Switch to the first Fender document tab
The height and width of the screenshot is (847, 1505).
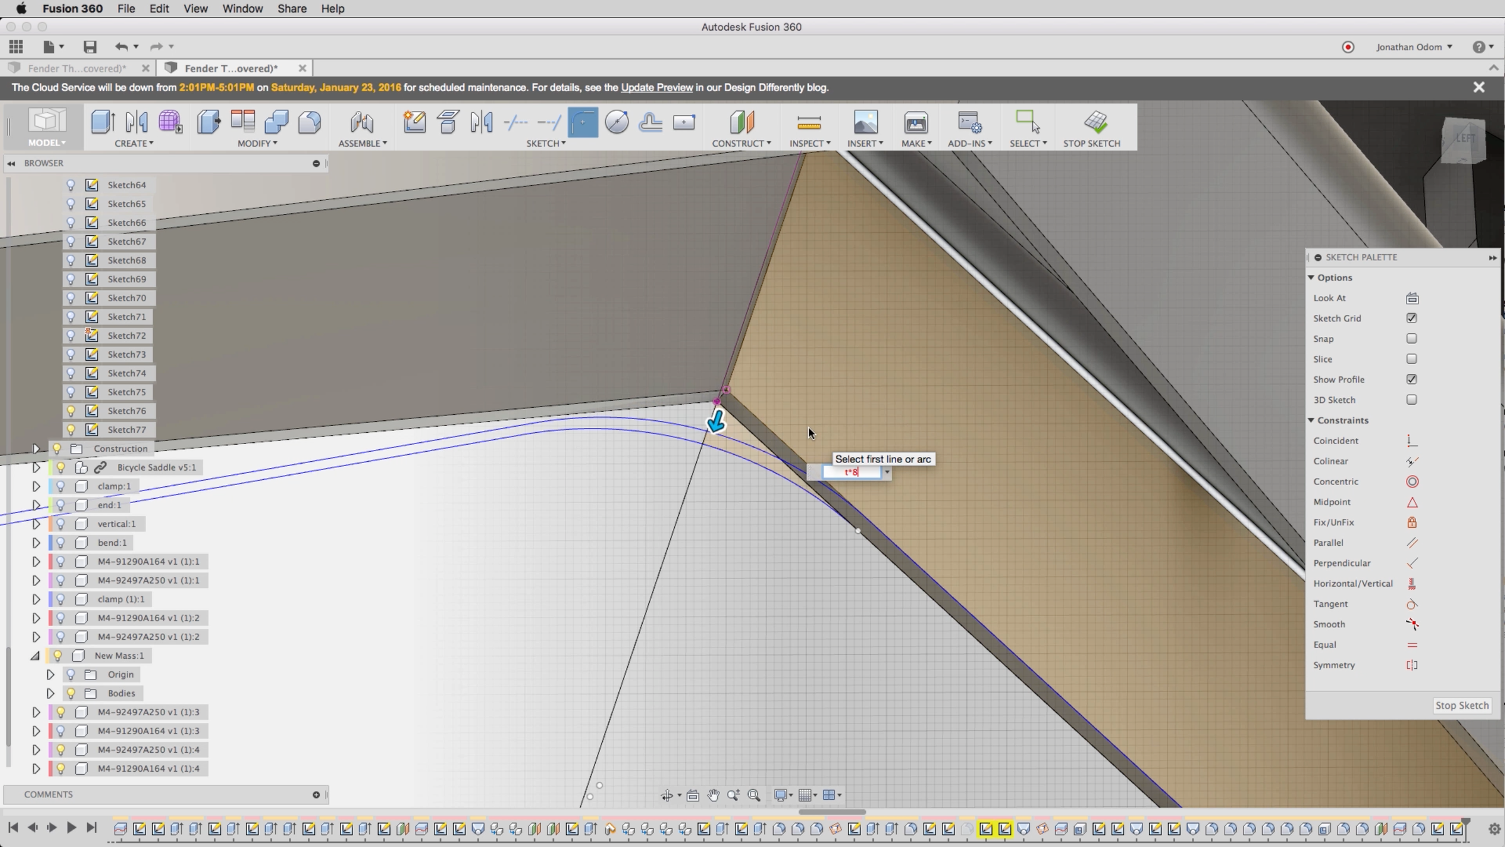77,68
